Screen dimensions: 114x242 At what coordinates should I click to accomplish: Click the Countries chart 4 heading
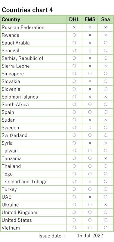(x=27, y=10)
